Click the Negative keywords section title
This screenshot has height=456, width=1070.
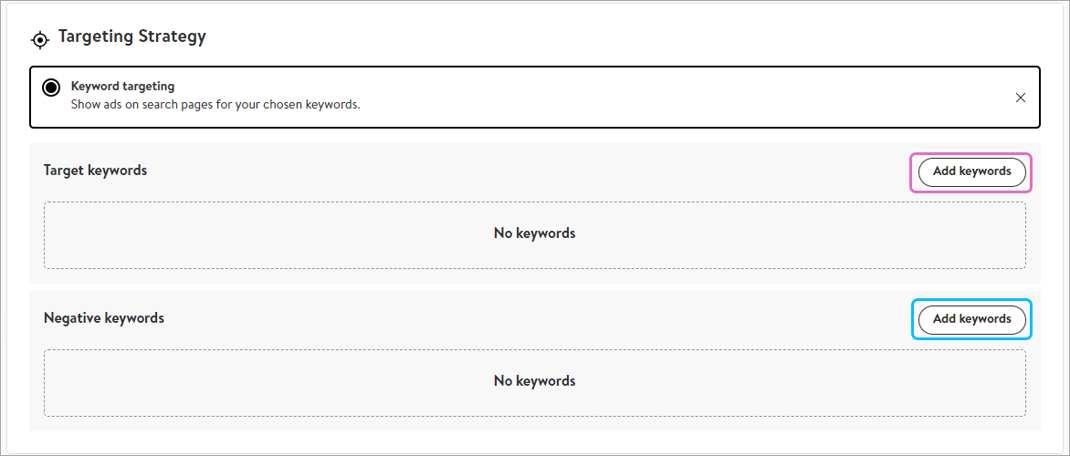click(x=104, y=318)
